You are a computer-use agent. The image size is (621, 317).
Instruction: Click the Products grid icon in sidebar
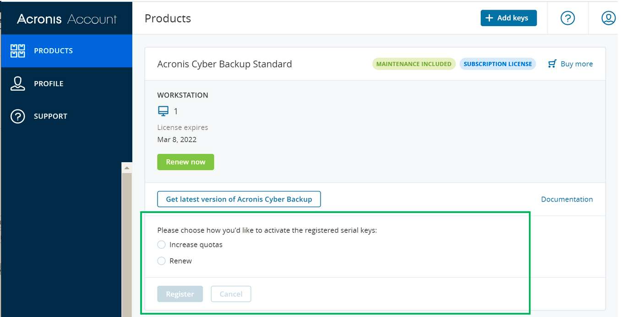[17, 51]
